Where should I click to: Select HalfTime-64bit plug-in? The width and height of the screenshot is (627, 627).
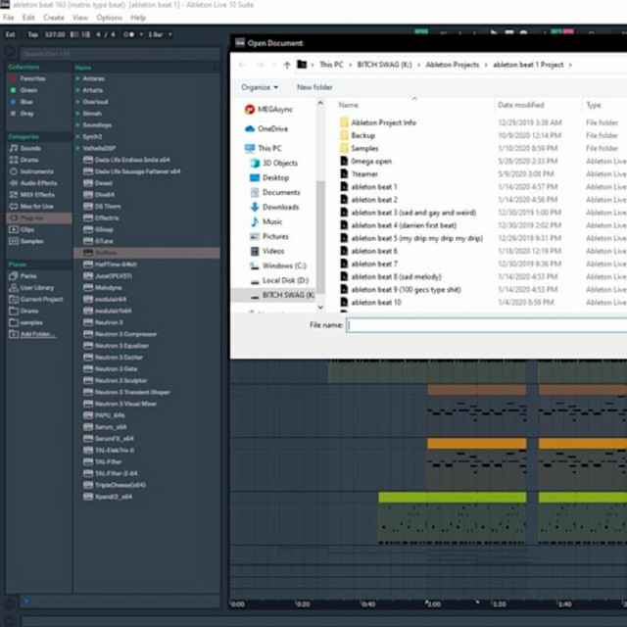tap(116, 265)
